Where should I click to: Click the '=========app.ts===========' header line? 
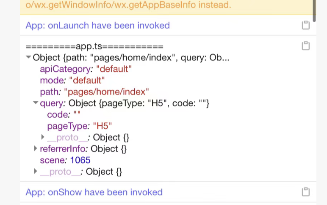(94, 46)
